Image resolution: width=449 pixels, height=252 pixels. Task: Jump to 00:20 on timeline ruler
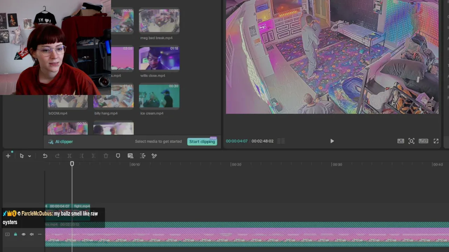click(x=236, y=164)
